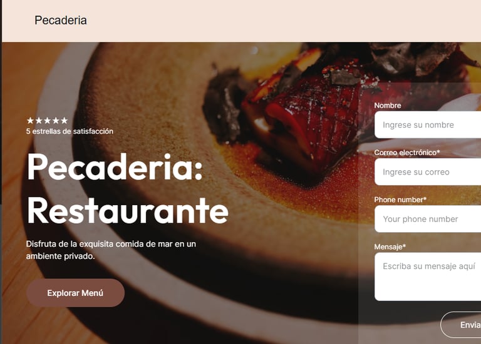Click the fifth rating star
This screenshot has width=481, height=344.
pos(64,120)
